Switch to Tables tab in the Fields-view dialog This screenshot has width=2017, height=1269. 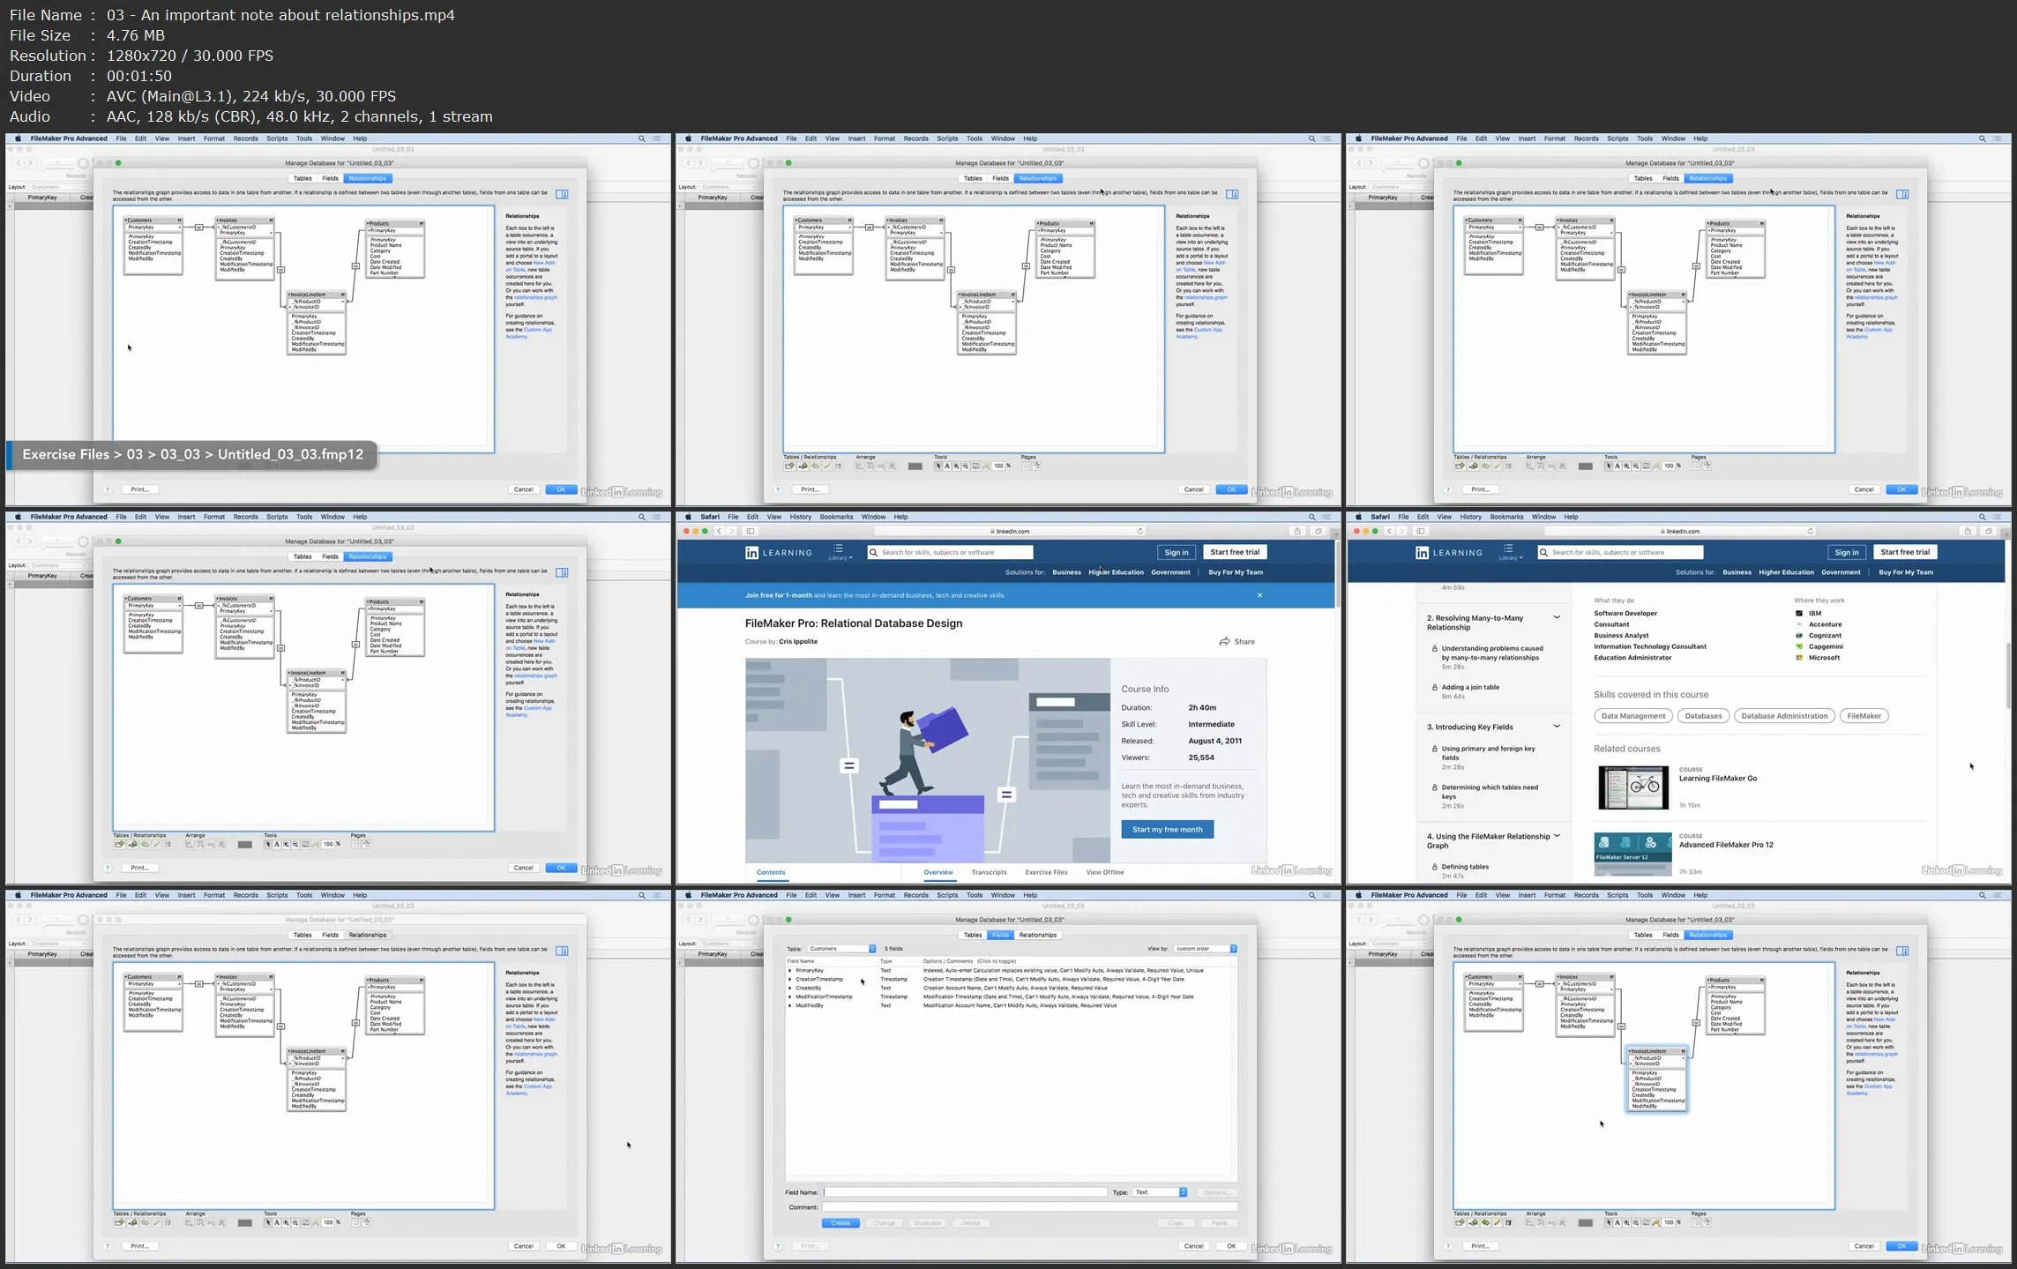972,935
